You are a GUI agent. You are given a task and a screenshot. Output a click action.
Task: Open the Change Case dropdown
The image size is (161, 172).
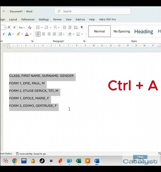tap(22, 27)
